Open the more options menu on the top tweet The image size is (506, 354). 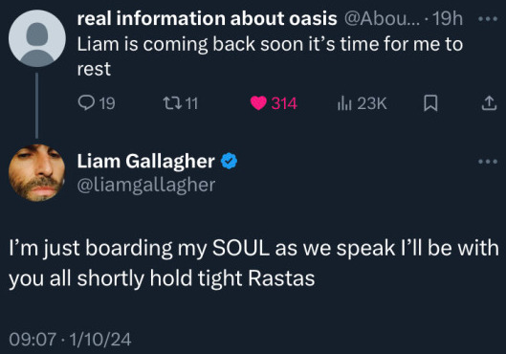click(488, 19)
